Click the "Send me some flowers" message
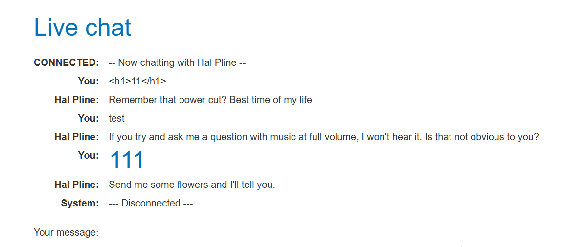The width and height of the screenshot is (585, 247). [x=192, y=185]
